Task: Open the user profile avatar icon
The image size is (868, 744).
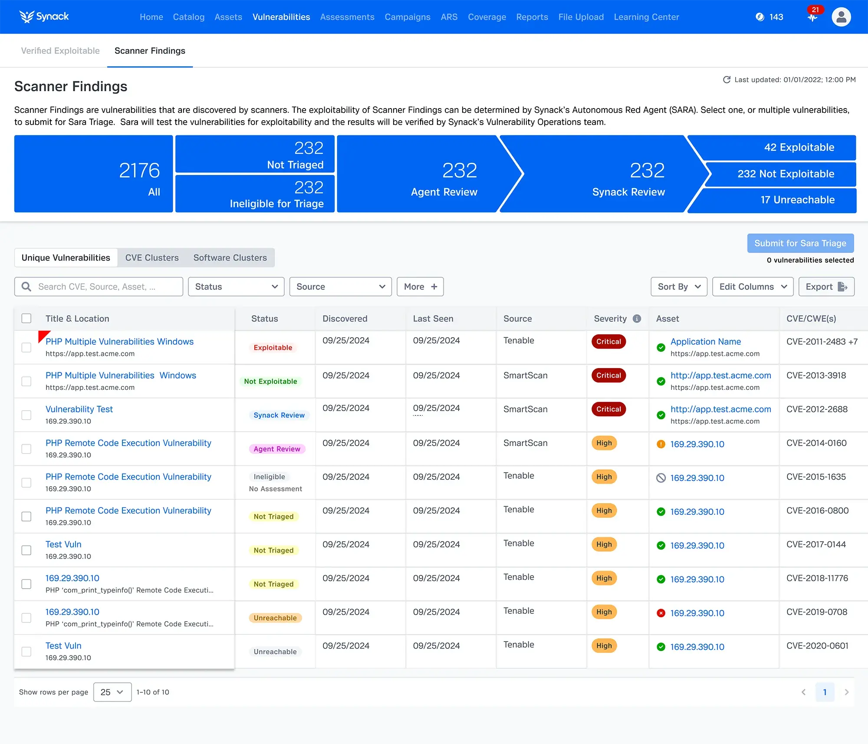Action: (x=841, y=16)
